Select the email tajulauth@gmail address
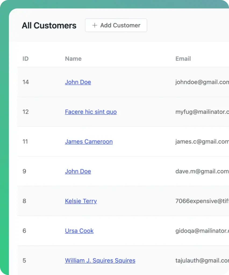The image size is (229, 275). (x=202, y=260)
